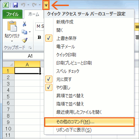
Task: Enable 電子メール in the menu
Action: pos(89,47)
